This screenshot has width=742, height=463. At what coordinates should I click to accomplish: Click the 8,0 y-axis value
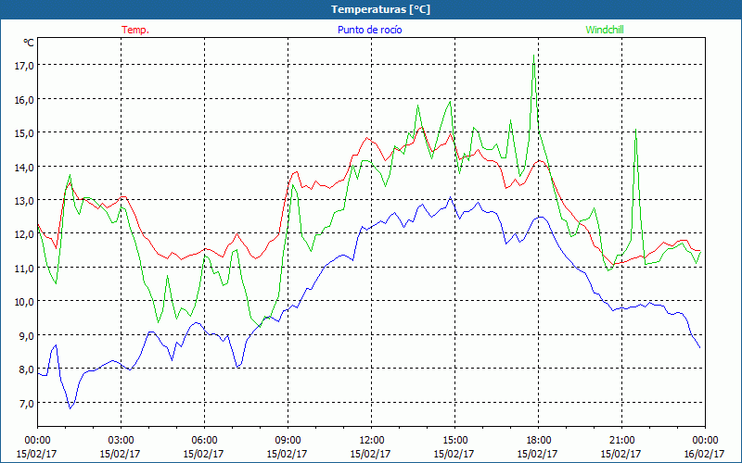(x=26, y=369)
